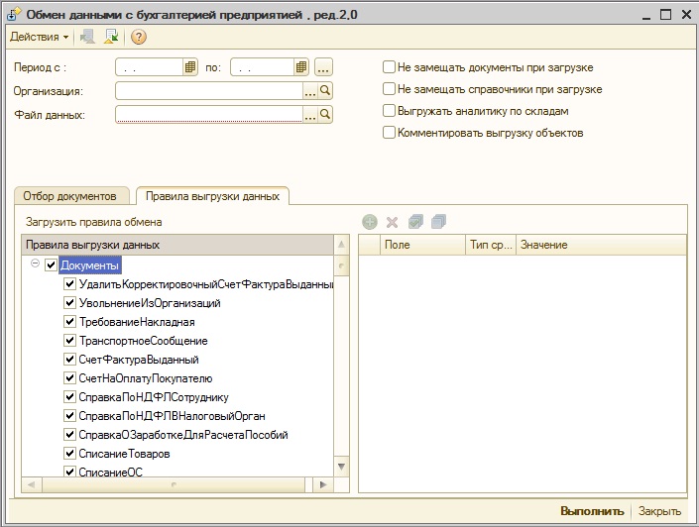Click into the Организация input field
Viewport: 699px width, 527px height.
[208, 91]
